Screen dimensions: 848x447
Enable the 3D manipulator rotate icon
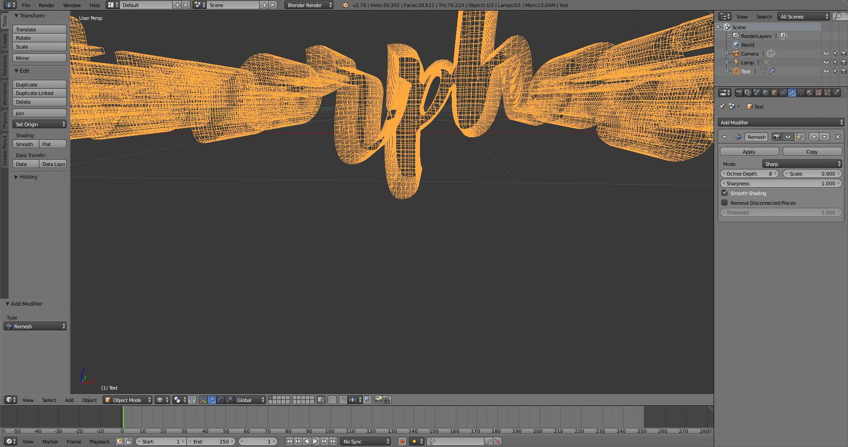(221, 400)
